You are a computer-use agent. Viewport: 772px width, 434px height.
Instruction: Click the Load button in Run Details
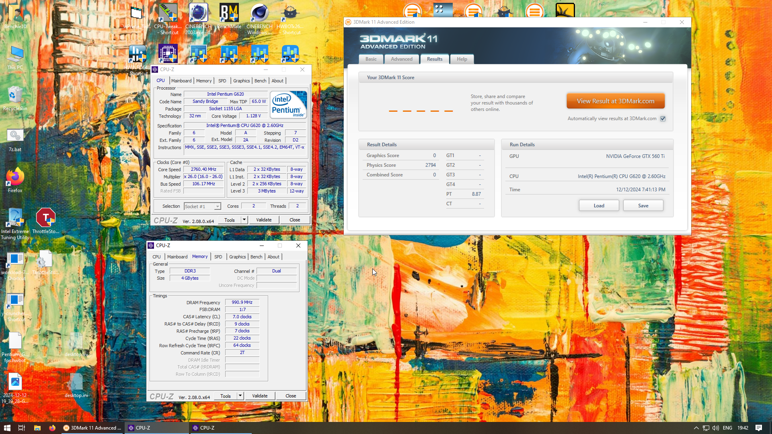pos(599,206)
